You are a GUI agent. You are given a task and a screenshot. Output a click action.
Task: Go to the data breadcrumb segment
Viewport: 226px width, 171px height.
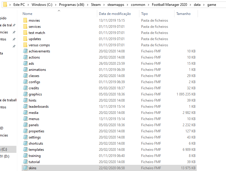(197, 5)
